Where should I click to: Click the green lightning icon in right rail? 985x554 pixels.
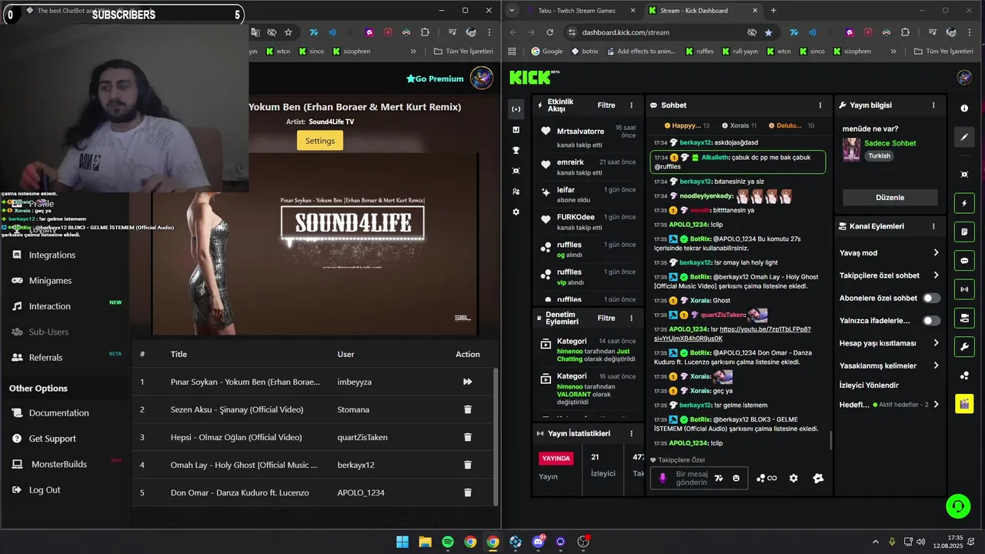point(964,204)
